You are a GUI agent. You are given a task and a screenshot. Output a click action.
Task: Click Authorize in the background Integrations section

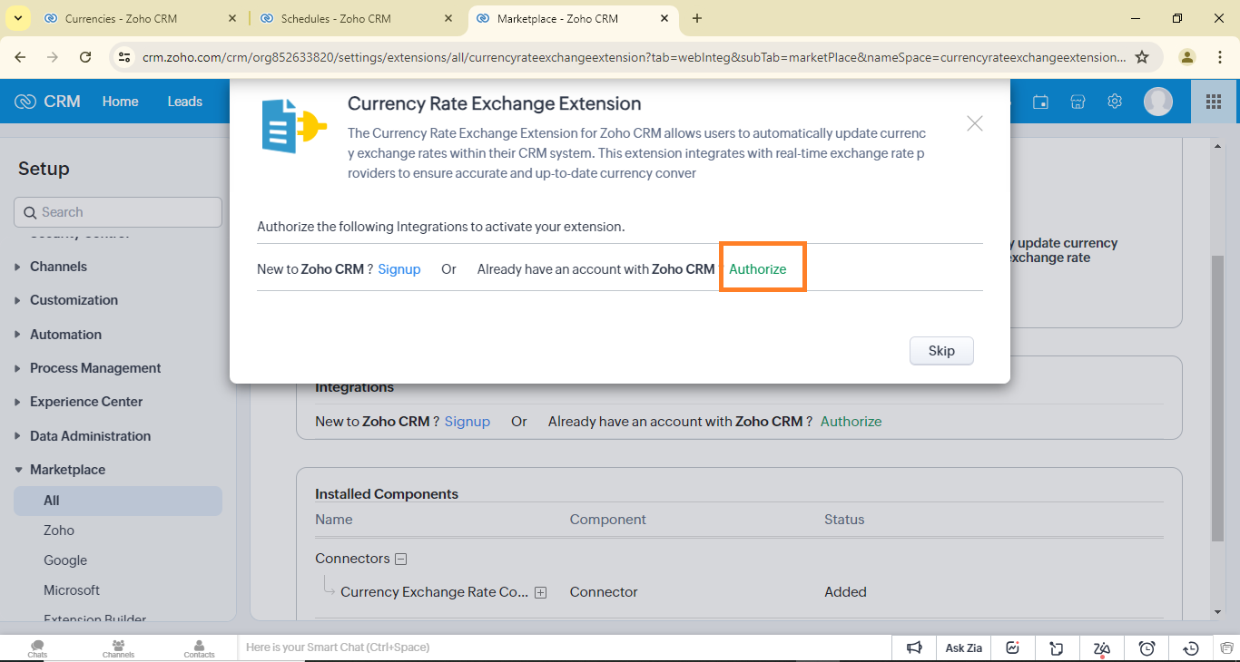[x=851, y=422]
